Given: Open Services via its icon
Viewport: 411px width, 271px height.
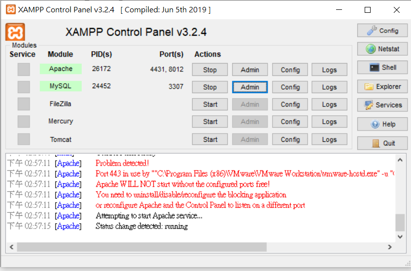Looking at the screenshot, I should [382, 105].
